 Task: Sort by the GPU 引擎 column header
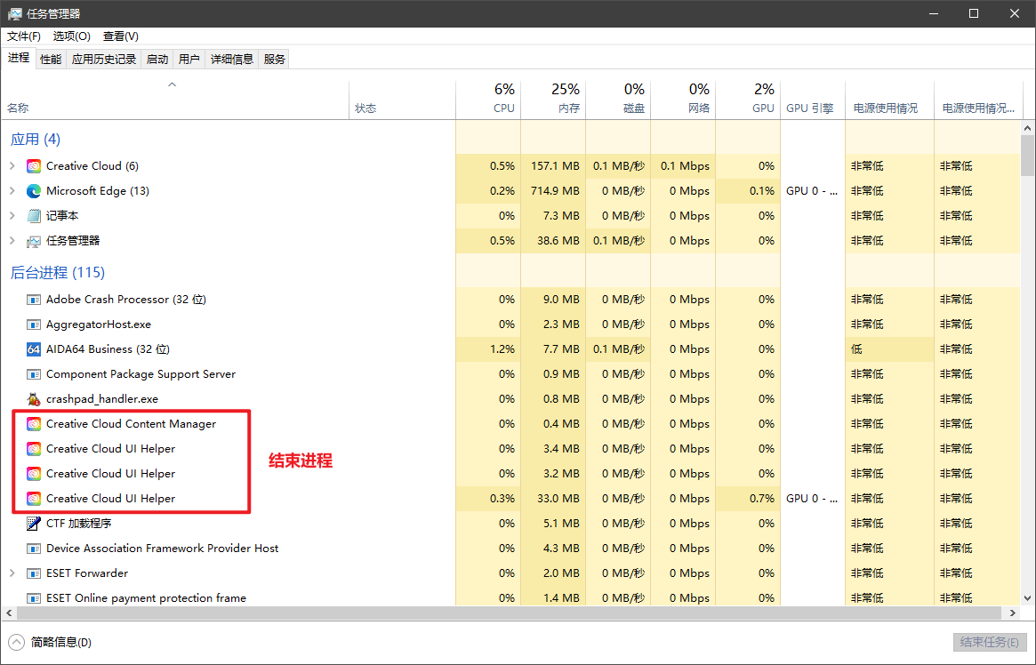[x=813, y=100]
